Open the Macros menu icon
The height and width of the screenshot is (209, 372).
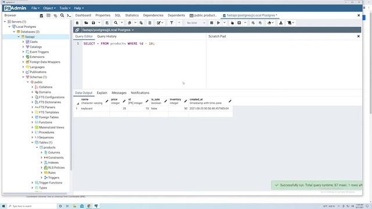(291, 23)
